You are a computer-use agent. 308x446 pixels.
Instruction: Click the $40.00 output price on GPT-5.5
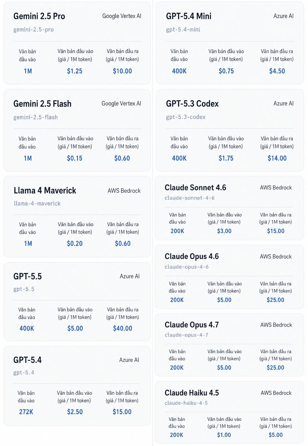[123, 328]
